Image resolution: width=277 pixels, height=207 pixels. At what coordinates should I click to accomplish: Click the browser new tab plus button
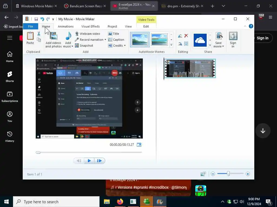click(213, 6)
